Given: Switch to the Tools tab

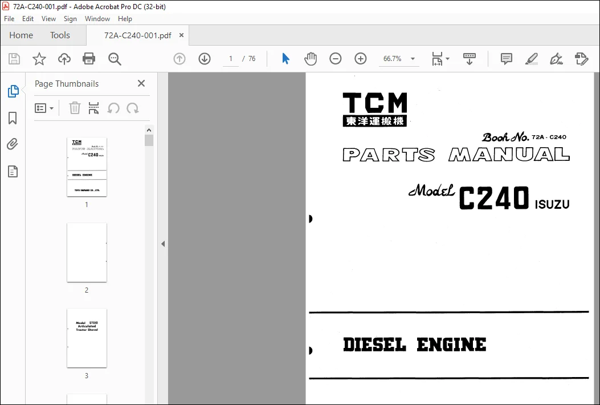Looking at the screenshot, I should [x=60, y=35].
